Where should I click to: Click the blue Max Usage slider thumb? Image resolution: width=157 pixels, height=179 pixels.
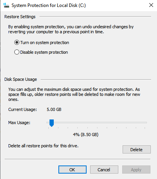51,123
